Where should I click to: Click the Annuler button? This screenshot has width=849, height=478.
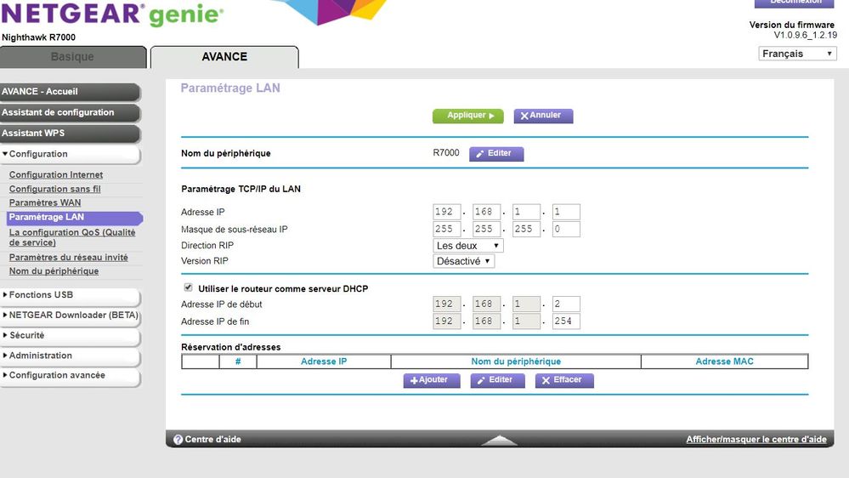[x=543, y=116]
